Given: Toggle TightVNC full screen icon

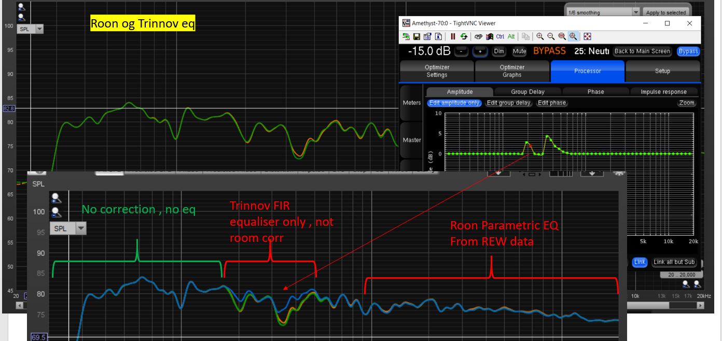Looking at the screenshot, I should 588,36.
